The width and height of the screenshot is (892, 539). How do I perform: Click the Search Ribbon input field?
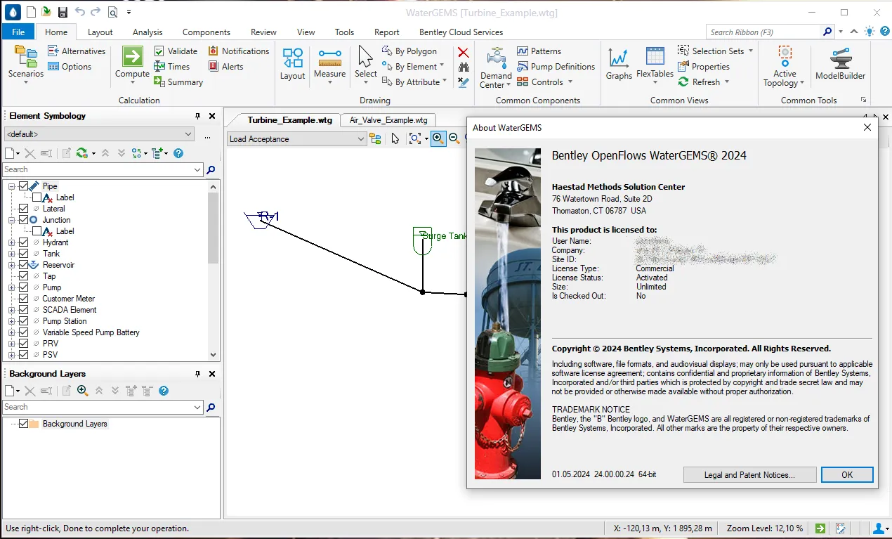[x=764, y=32]
